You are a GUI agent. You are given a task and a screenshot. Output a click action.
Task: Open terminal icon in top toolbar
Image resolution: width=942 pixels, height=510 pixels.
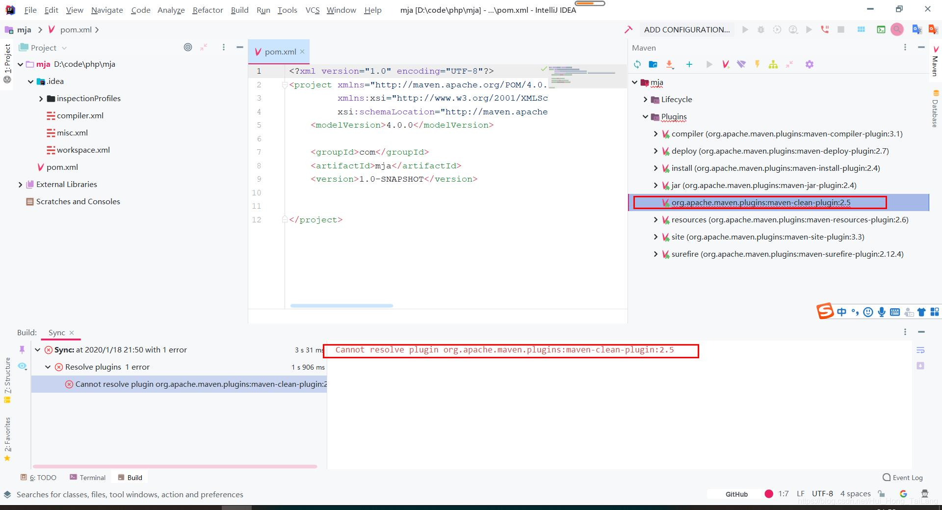click(x=881, y=29)
